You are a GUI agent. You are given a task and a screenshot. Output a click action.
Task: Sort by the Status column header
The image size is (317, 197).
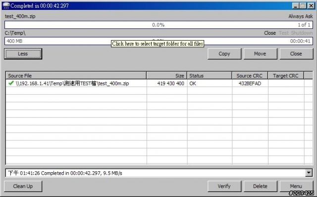click(x=209, y=76)
